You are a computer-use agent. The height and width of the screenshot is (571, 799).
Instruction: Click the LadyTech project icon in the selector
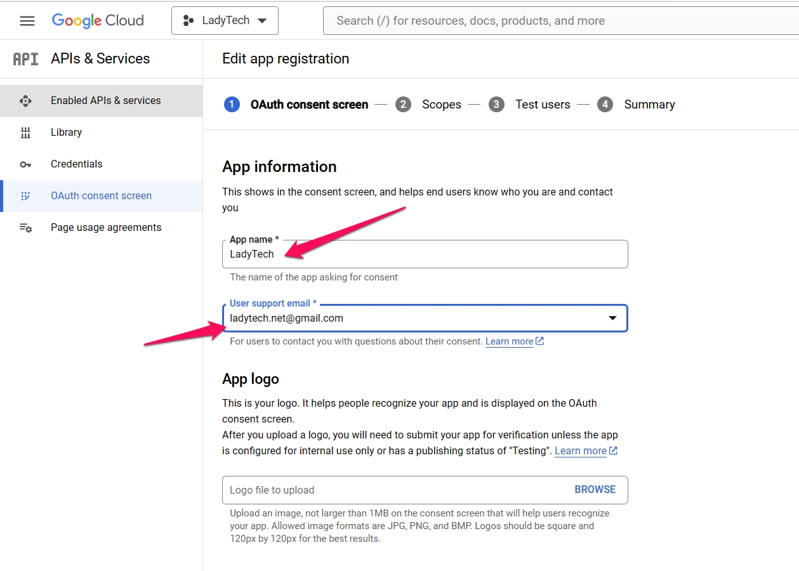tap(188, 21)
